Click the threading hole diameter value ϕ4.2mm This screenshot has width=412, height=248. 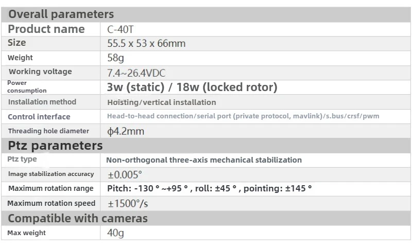tap(125, 131)
